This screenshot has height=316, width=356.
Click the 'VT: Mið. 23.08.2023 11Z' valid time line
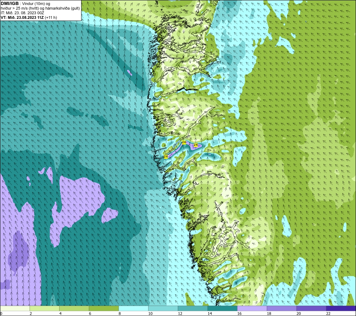click(22, 17)
